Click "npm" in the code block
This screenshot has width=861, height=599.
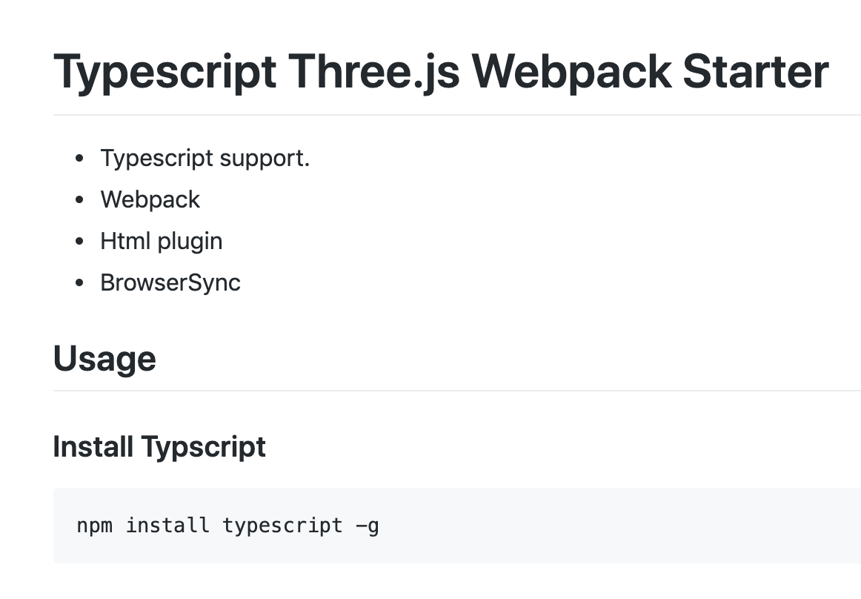click(x=94, y=526)
